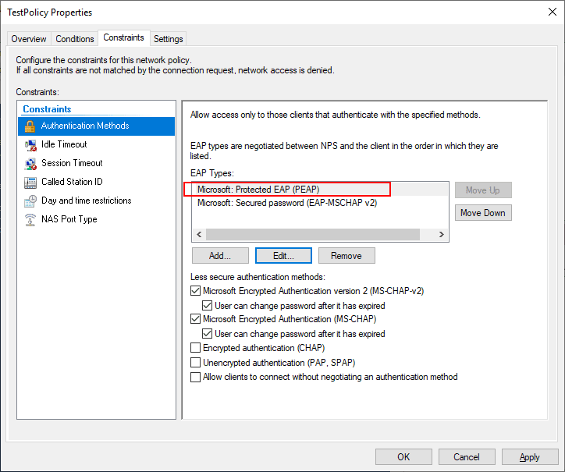Image resolution: width=565 pixels, height=472 pixels.
Task: Click the Day and time restrictions icon
Action: [x=30, y=201]
